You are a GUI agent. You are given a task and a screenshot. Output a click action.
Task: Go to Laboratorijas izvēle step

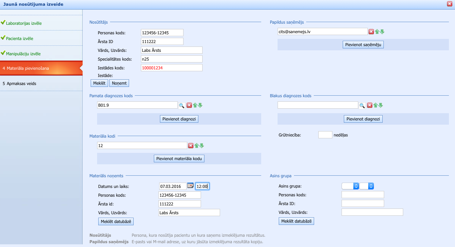pos(24,23)
